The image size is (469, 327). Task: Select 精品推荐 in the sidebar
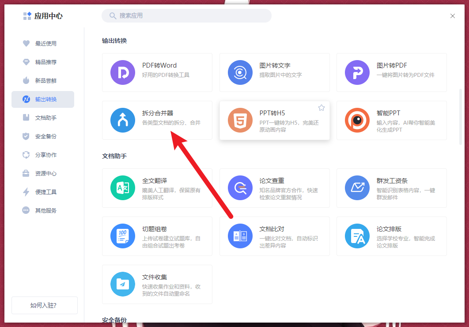[43, 62]
